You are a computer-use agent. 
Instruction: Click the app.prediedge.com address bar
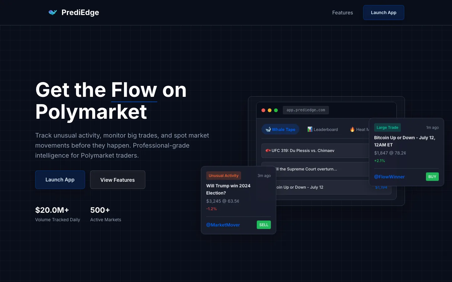[x=306, y=110]
